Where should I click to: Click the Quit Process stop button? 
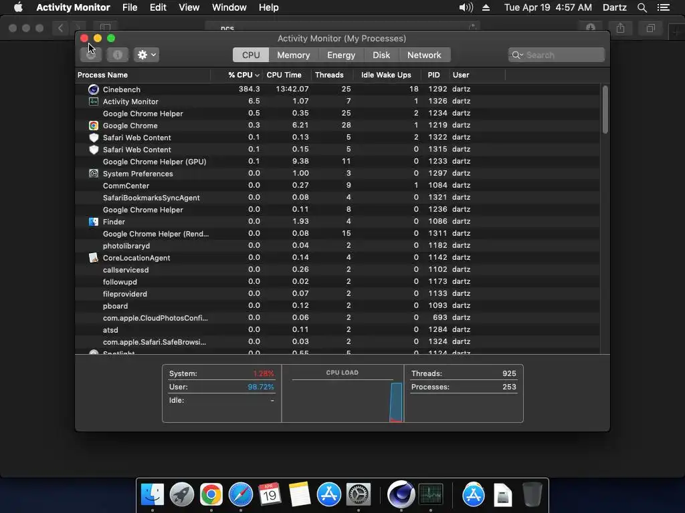(91, 55)
